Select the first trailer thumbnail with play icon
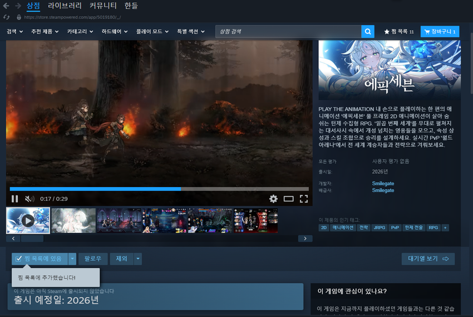Image resolution: width=473 pixels, height=317 pixels. coord(28,220)
